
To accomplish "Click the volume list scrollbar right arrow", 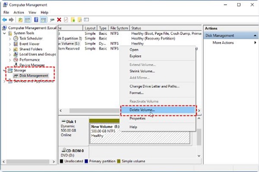I will point(199,111).
